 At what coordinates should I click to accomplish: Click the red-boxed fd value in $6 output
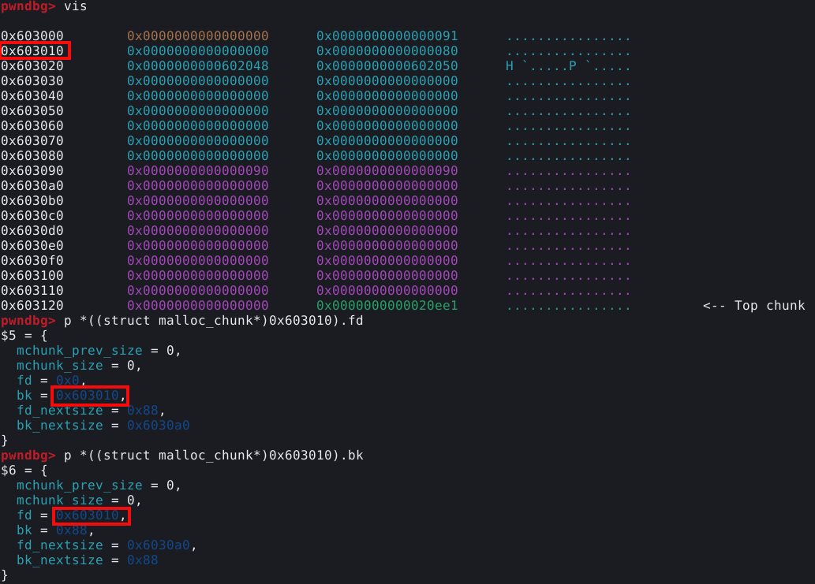[87, 515]
